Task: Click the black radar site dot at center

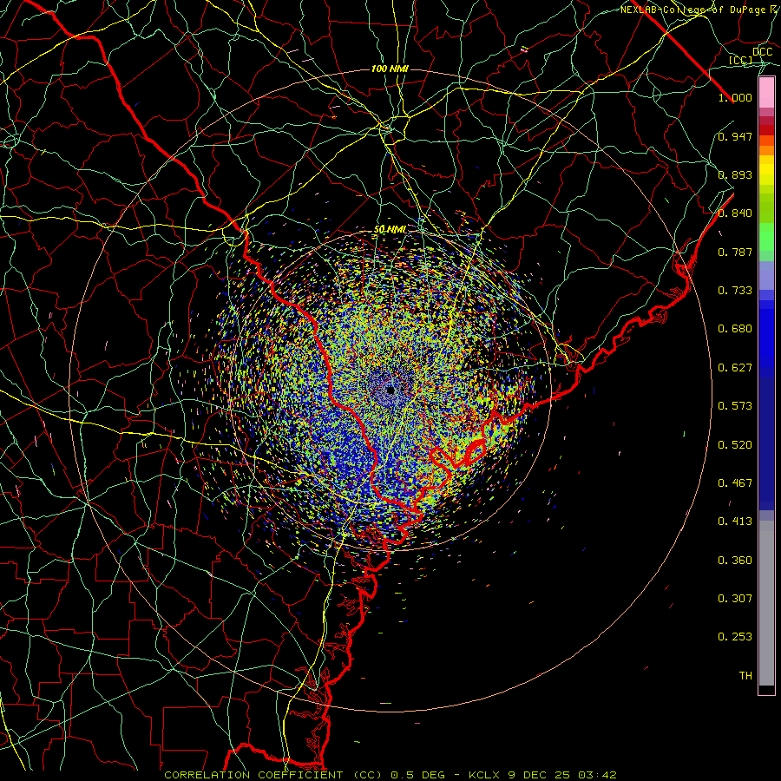Action: pos(390,390)
